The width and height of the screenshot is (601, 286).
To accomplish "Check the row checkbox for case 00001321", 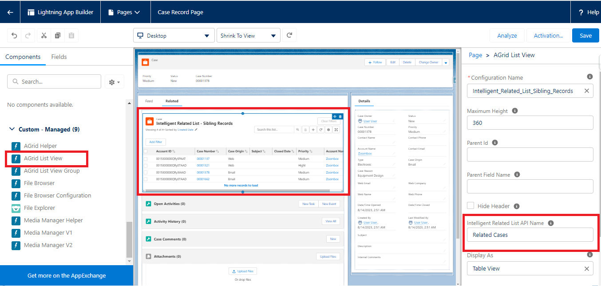I will click(x=146, y=165).
